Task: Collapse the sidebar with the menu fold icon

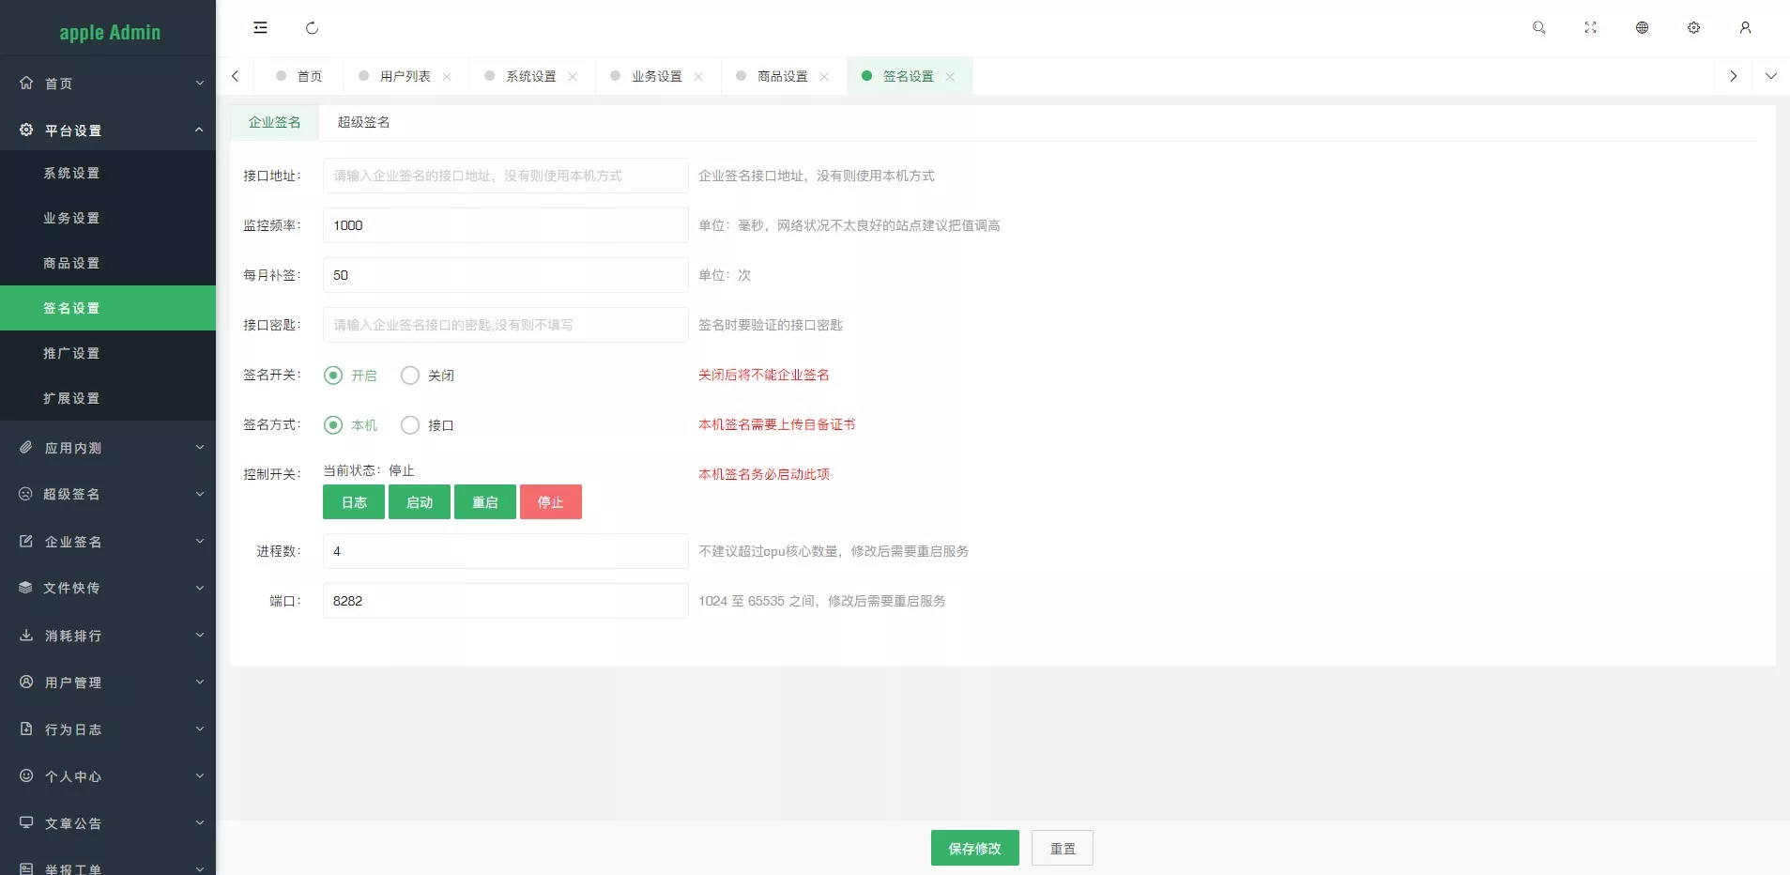Action: (x=260, y=28)
